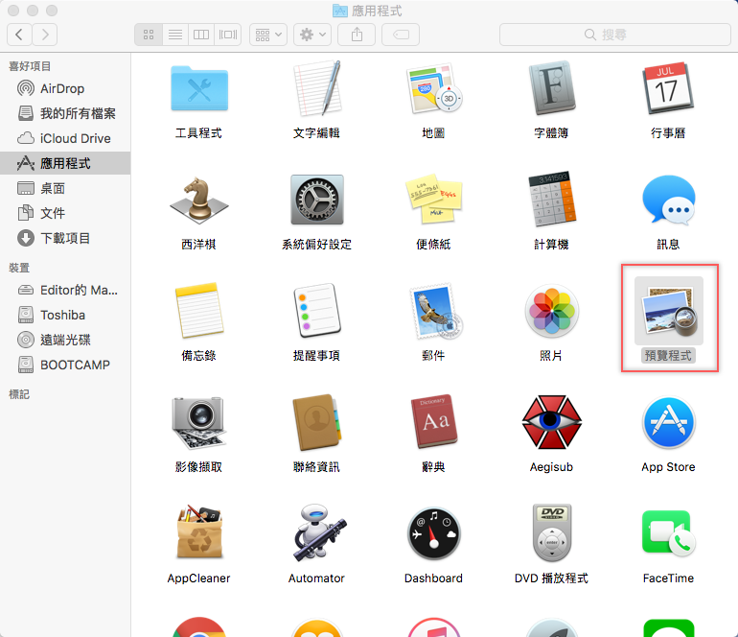Screen dimensions: 738x637
Task: Select the 訊息 Messages app icon
Action: 668,201
